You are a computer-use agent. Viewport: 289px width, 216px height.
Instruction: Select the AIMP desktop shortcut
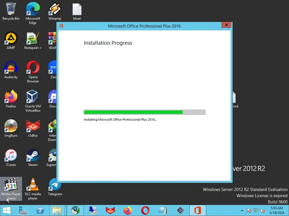(x=11, y=40)
